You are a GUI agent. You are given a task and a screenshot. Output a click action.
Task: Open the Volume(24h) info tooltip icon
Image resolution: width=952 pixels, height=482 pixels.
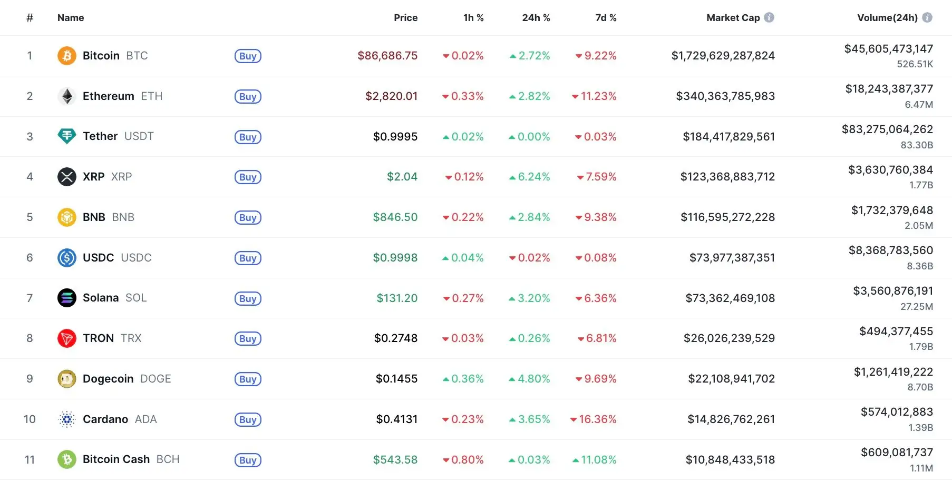tap(928, 17)
